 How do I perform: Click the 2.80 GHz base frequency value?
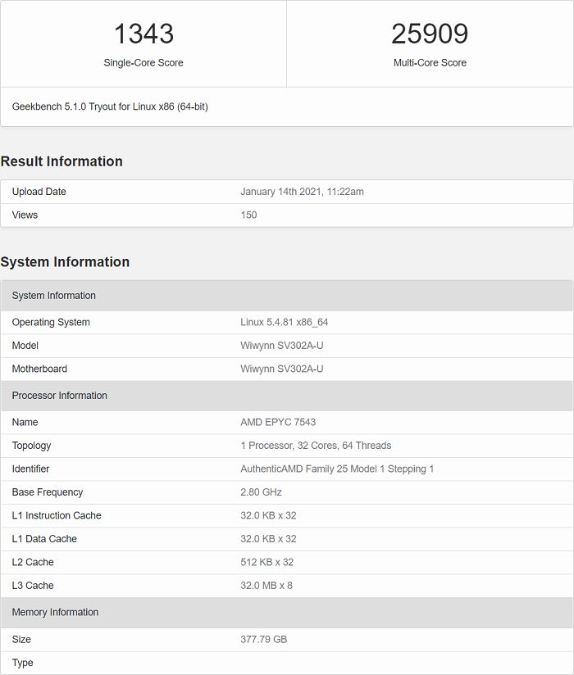(x=261, y=492)
